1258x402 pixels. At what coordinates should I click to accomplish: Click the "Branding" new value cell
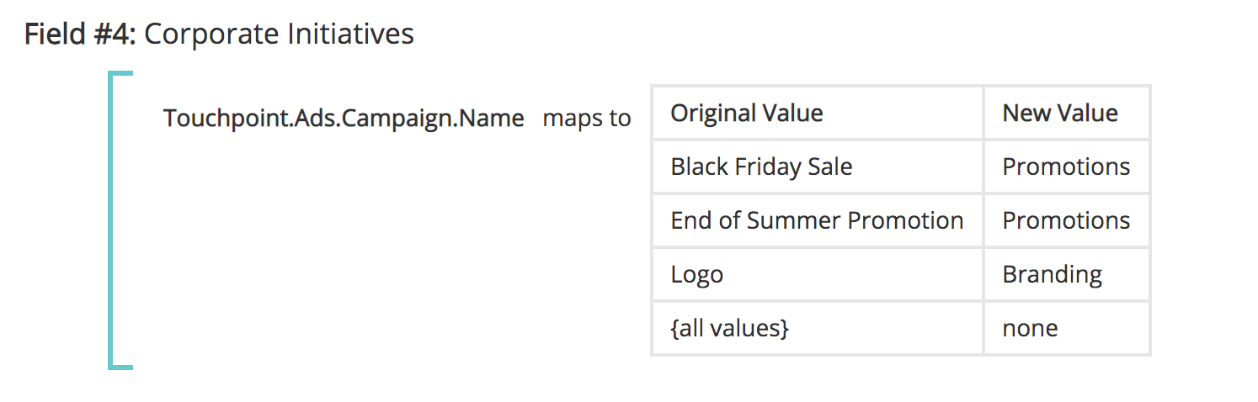[x=1052, y=275]
